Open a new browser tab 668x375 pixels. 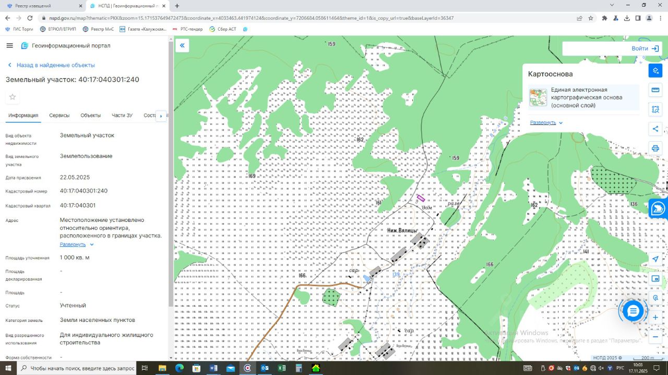(177, 6)
